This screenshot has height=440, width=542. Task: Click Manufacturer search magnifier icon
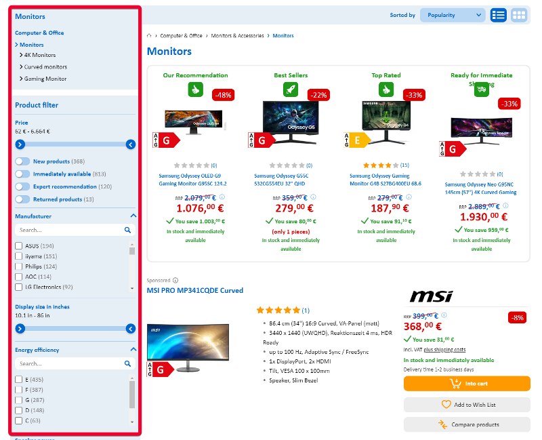pos(127,230)
